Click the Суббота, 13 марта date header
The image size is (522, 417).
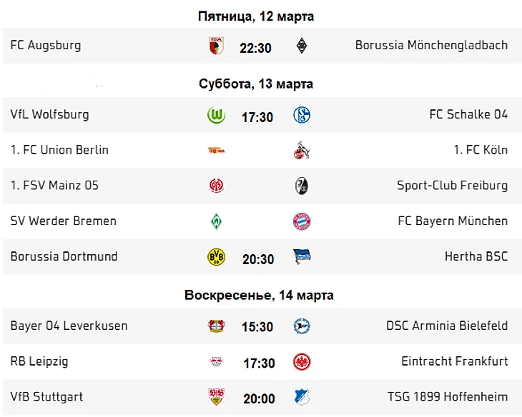pos(256,84)
